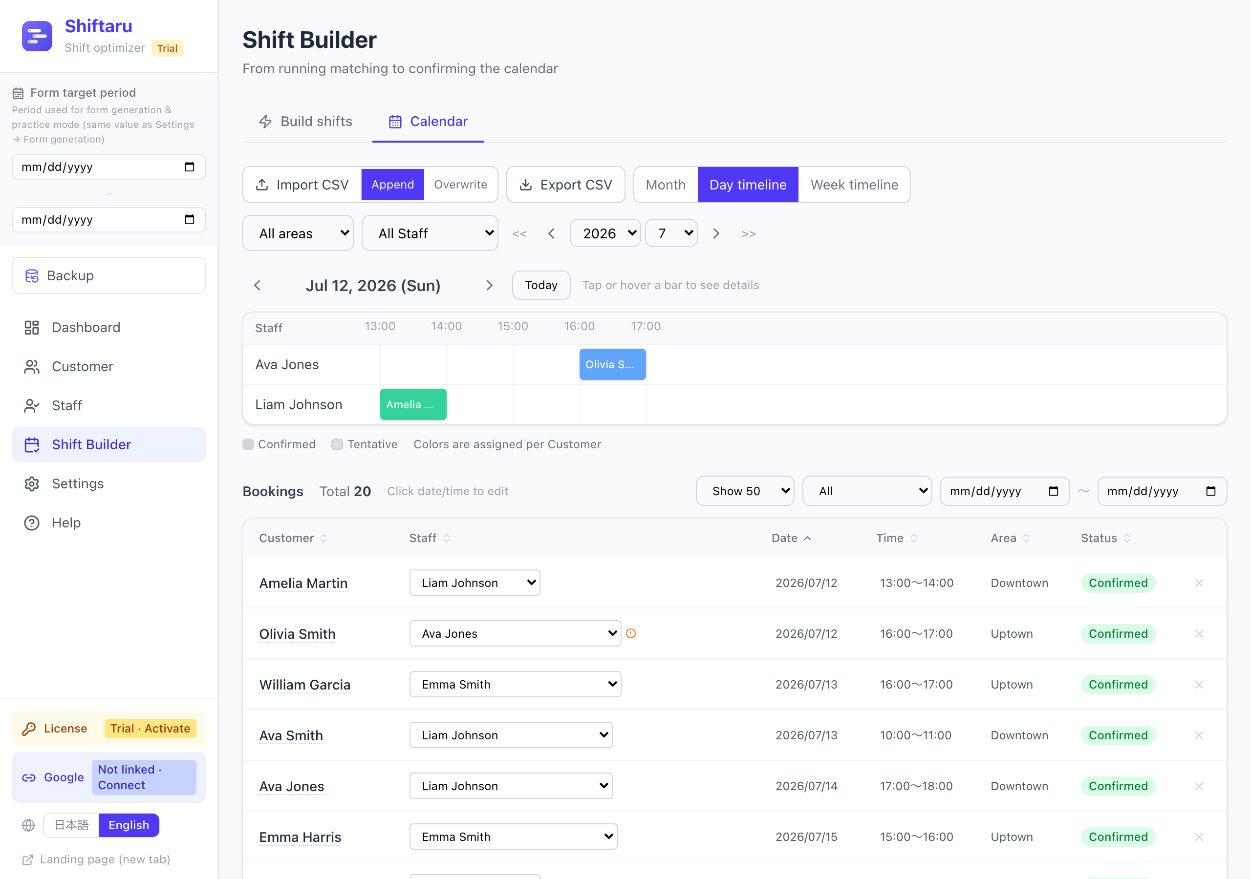Open Settings in the sidebar
The image size is (1251, 879).
tap(109, 483)
